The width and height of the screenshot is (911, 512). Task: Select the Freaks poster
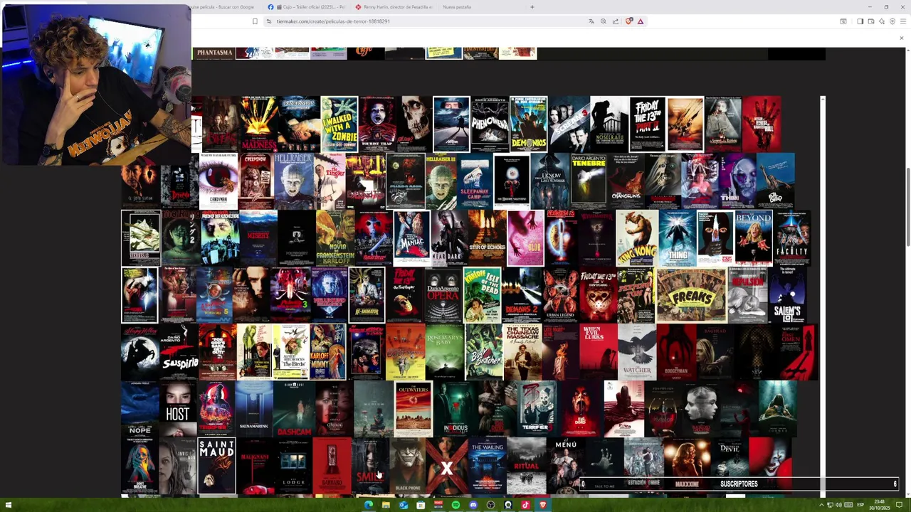point(691,295)
